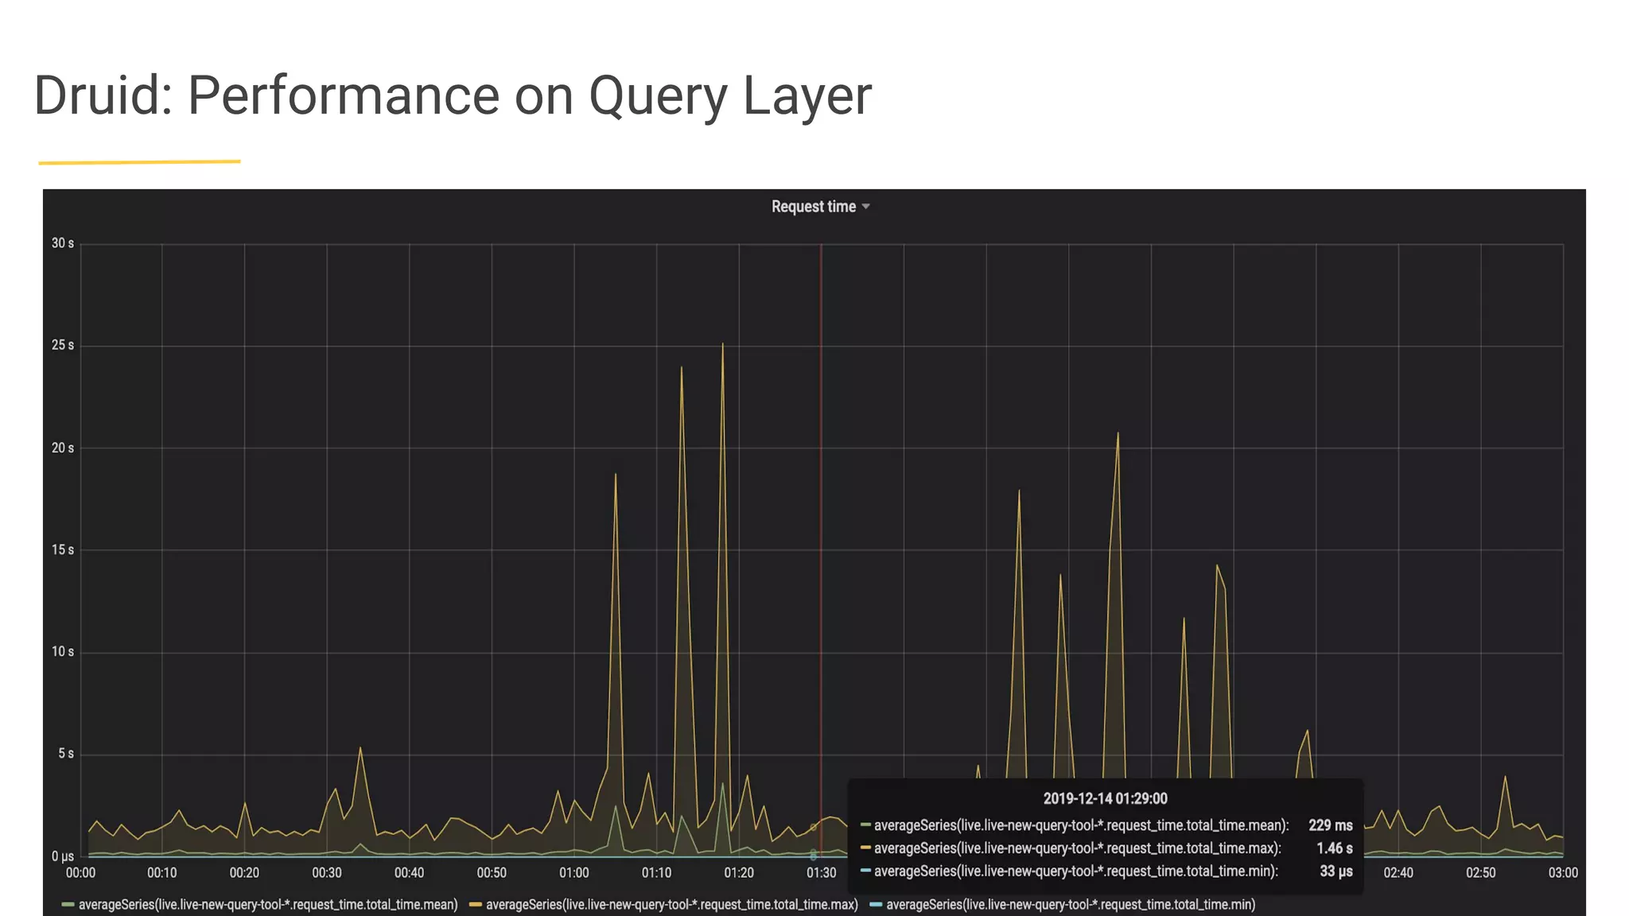This screenshot has width=1629, height=916.
Task: Click the 20 s y-axis label
Action: (x=63, y=448)
